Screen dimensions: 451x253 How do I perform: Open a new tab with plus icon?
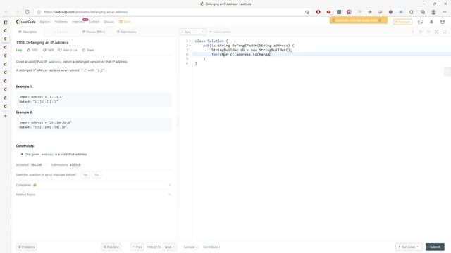[x=5, y=116]
